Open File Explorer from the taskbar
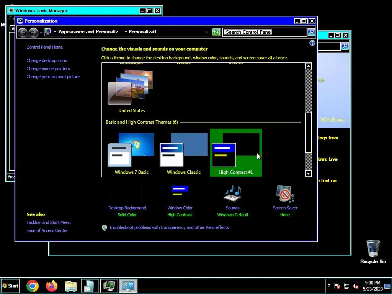This screenshot has width=392, height=294. click(71, 286)
